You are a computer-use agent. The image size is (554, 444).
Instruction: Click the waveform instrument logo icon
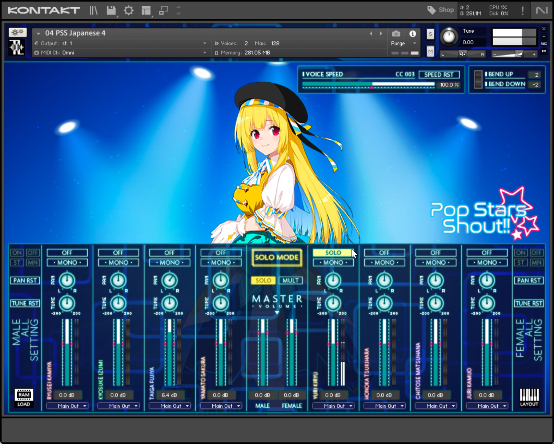tap(17, 47)
